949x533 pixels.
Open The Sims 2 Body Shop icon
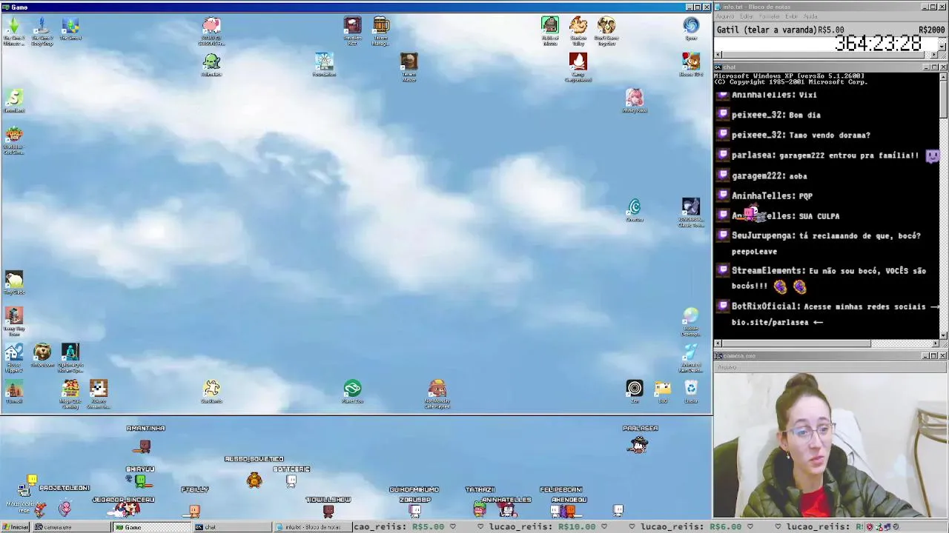[x=42, y=31]
